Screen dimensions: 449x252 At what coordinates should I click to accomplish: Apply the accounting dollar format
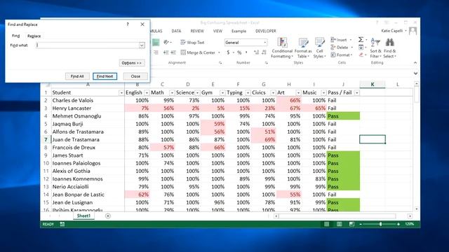click(x=228, y=52)
